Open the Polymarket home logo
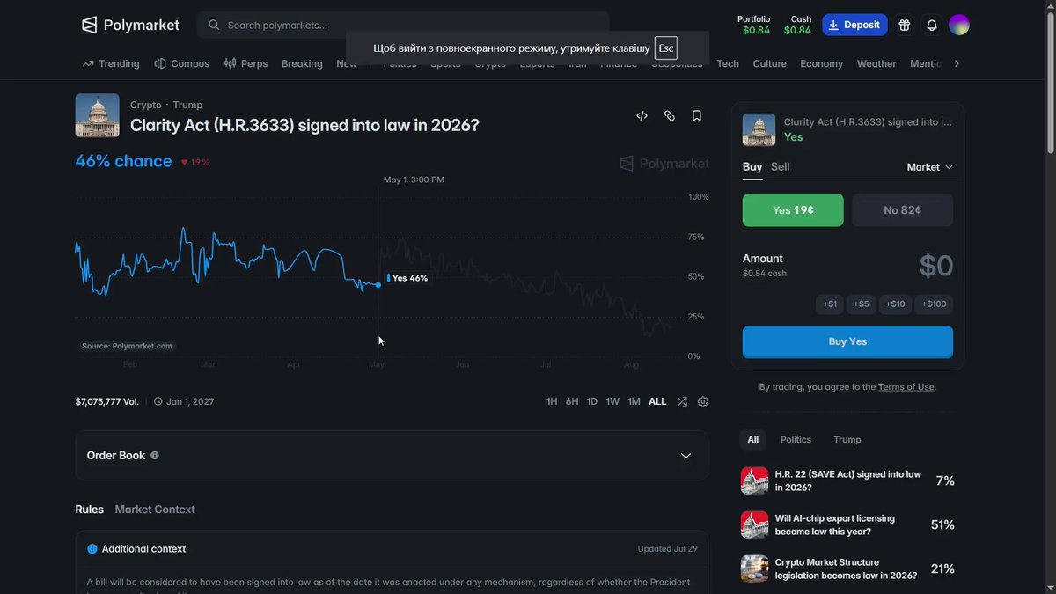The height and width of the screenshot is (594, 1056). pyautogui.click(x=130, y=25)
